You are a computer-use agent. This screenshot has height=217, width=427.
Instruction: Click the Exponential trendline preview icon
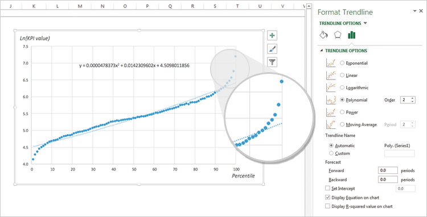(x=331, y=63)
